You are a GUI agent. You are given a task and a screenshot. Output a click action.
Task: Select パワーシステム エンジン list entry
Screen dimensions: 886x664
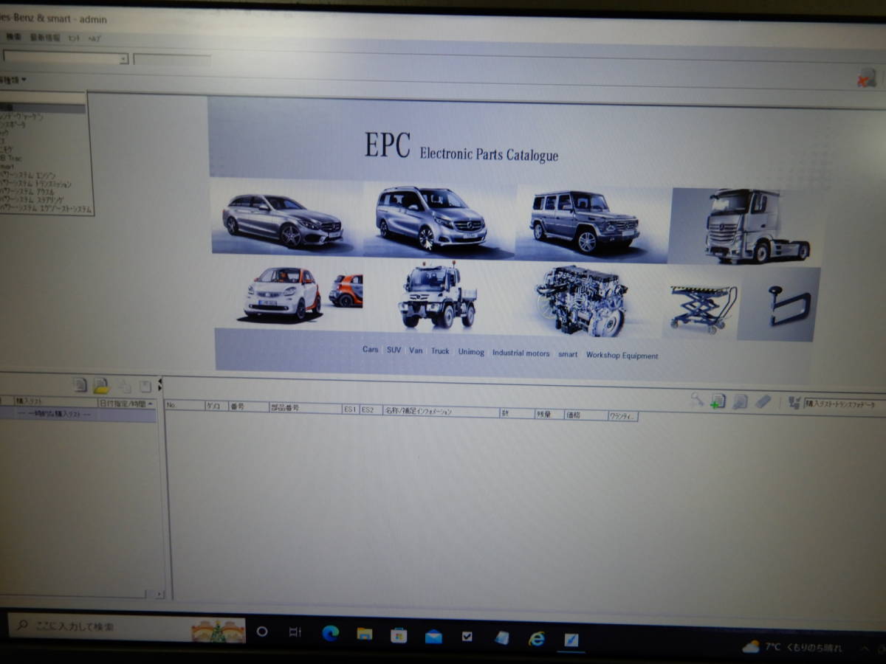[28, 176]
